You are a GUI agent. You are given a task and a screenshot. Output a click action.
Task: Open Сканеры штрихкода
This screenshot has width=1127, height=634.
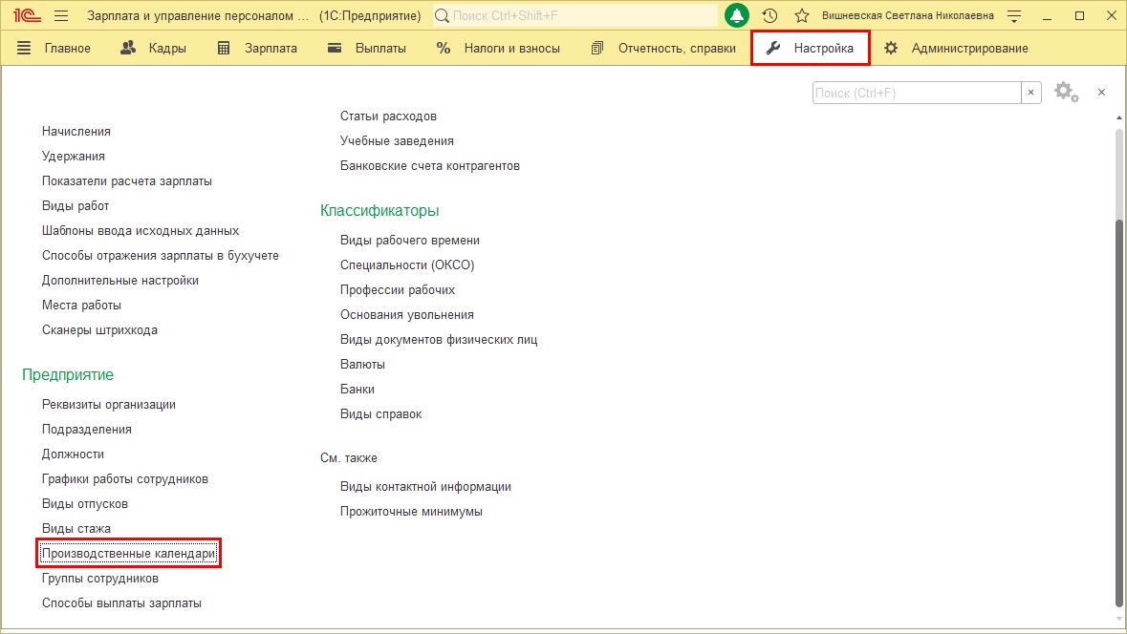(100, 330)
